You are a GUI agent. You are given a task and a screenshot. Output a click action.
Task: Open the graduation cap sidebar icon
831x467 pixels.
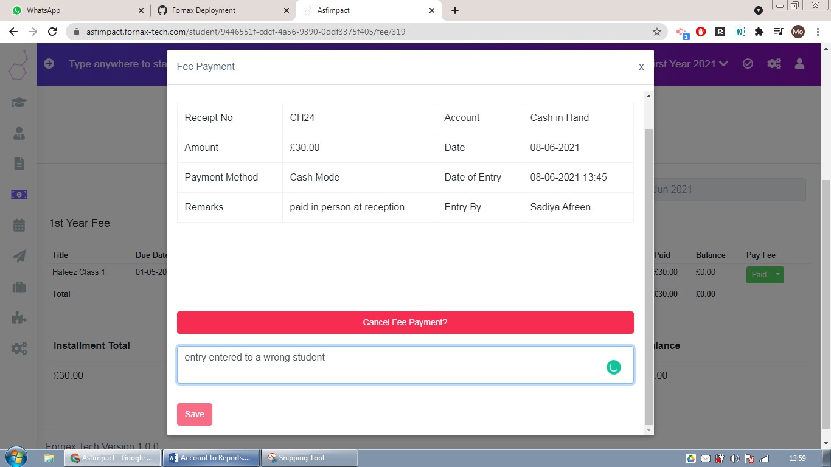19,102
